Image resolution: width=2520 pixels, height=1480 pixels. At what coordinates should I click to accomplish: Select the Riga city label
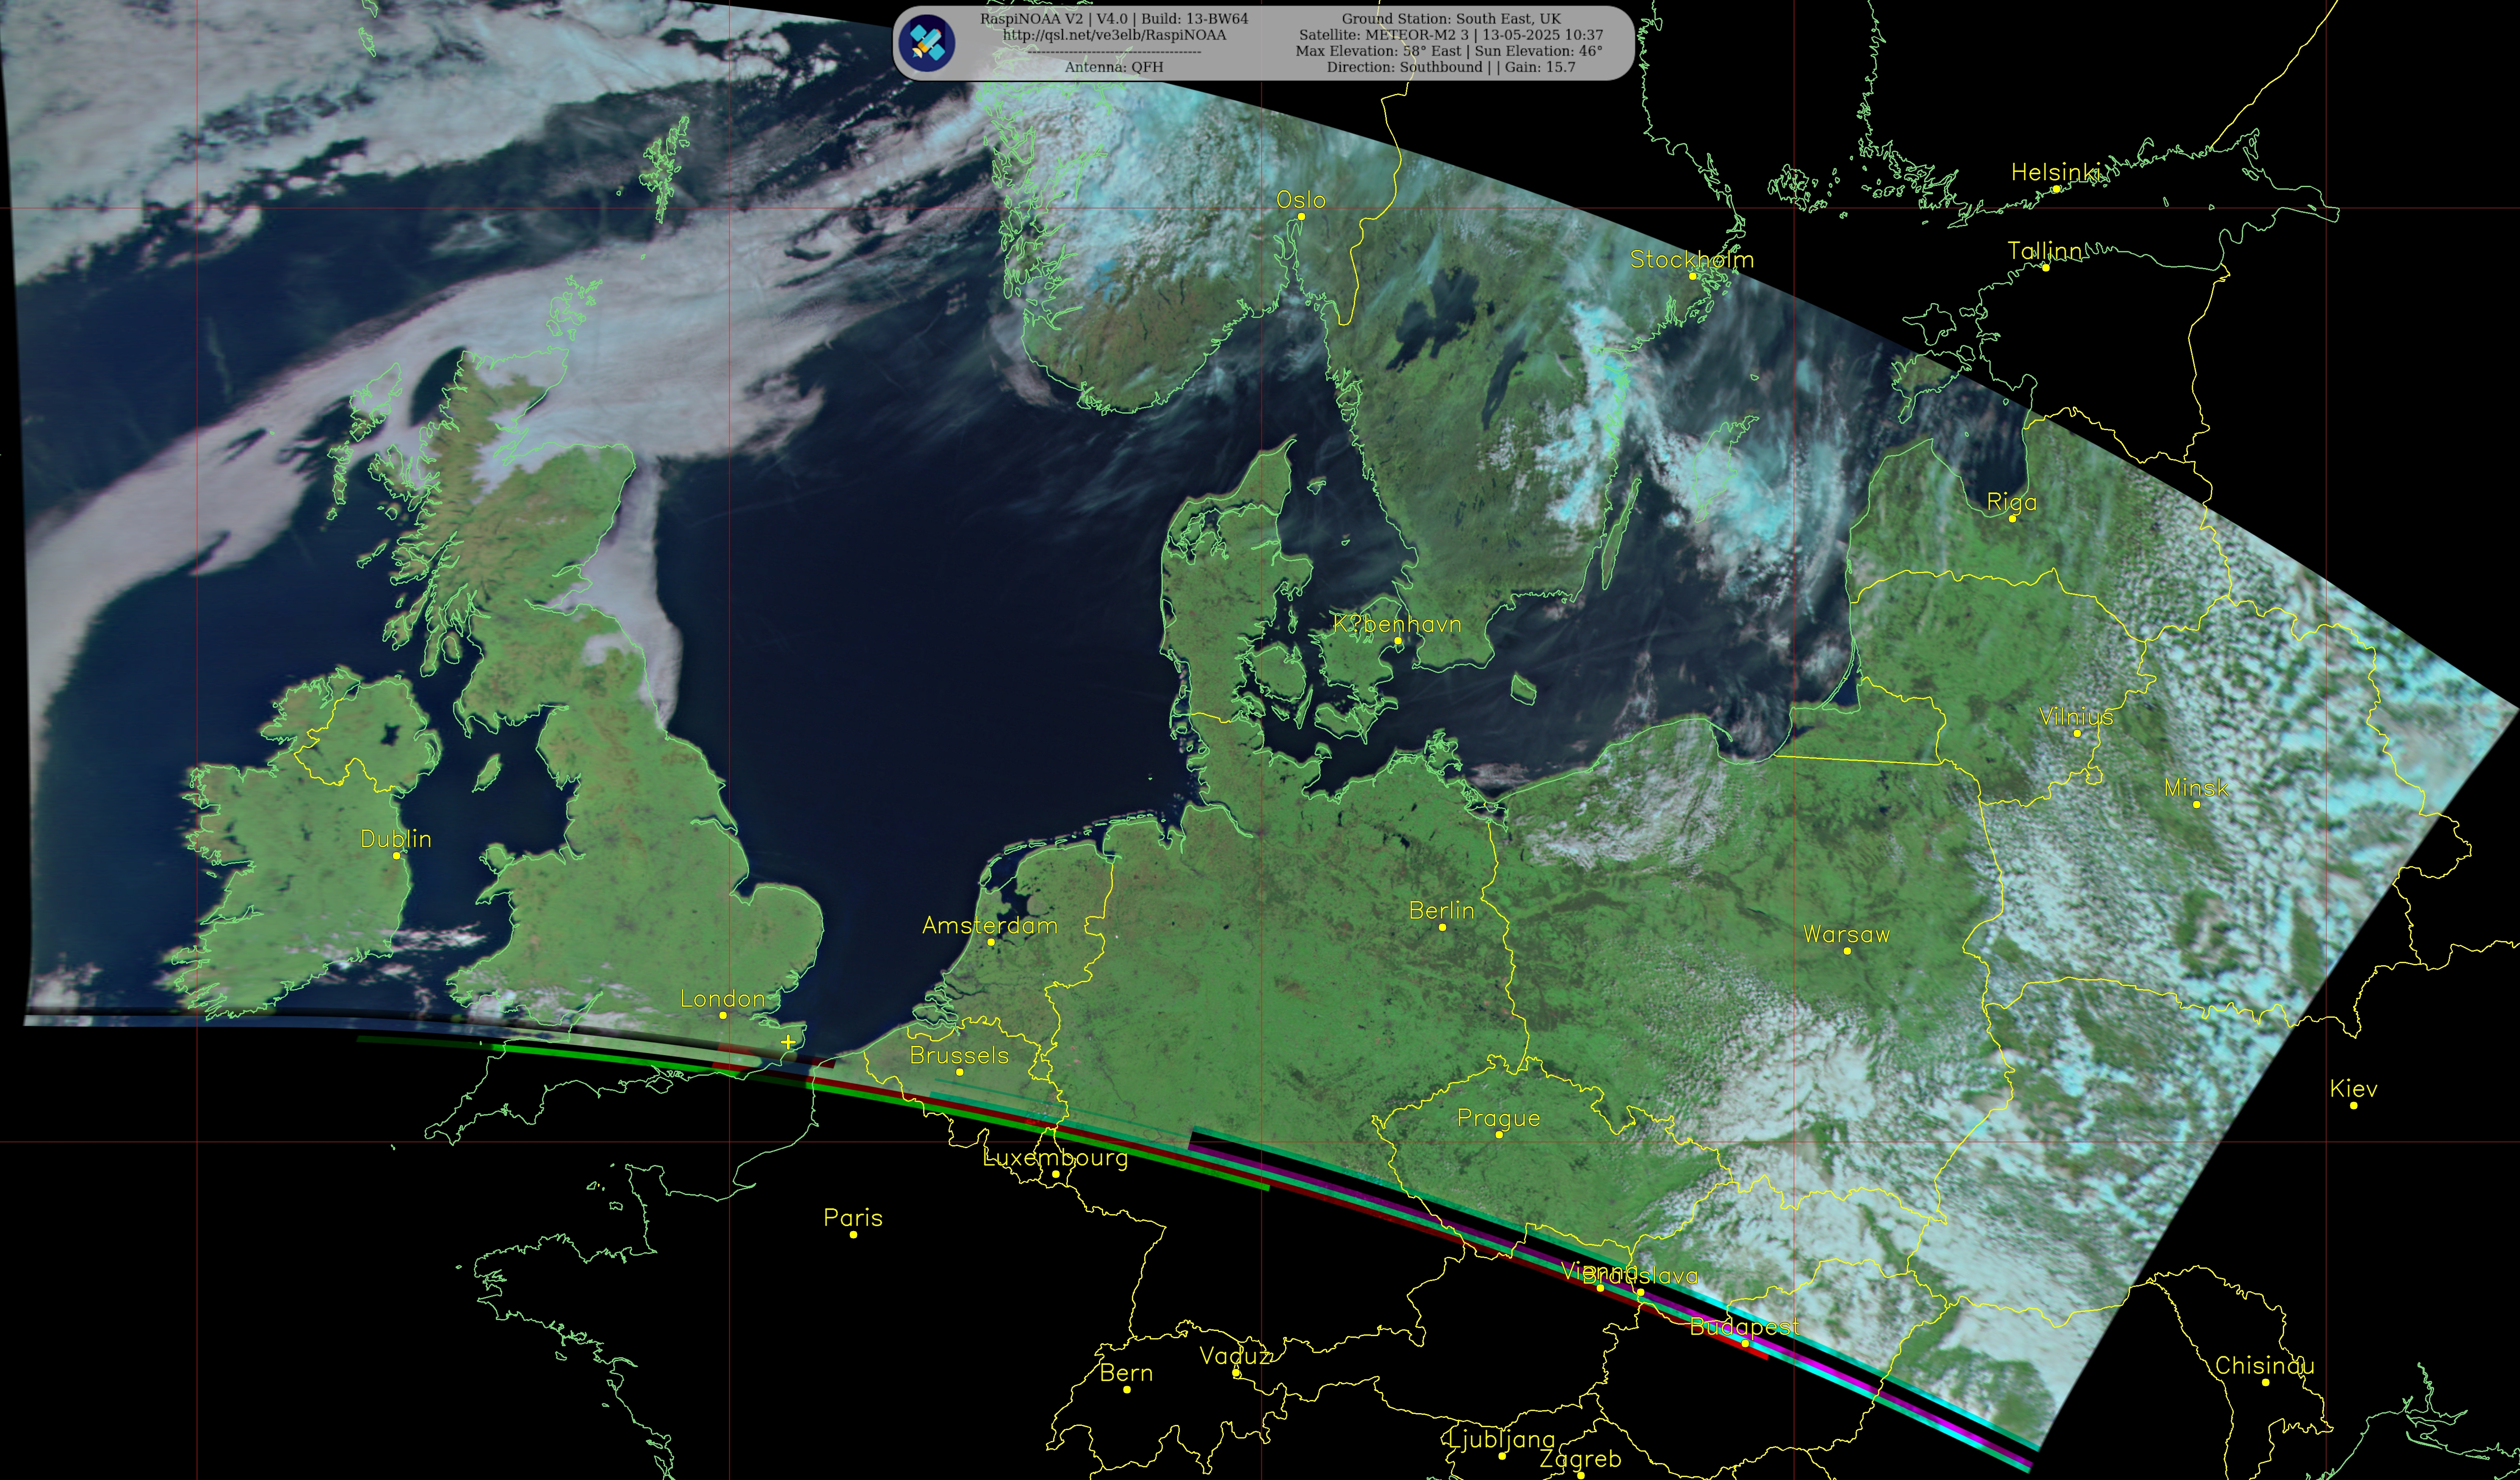[2011, 502]
